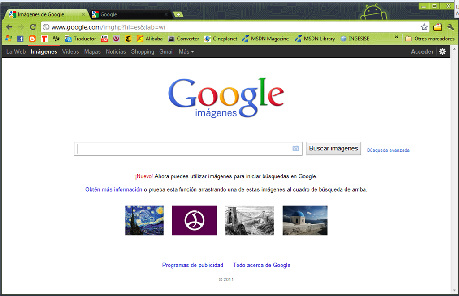Open the Facebook bookmark icon
This screenshot has height=296, width=459.
[x=21, y=39]
